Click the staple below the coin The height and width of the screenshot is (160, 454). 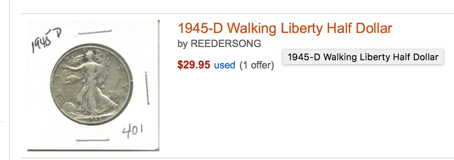click(93, 140)
